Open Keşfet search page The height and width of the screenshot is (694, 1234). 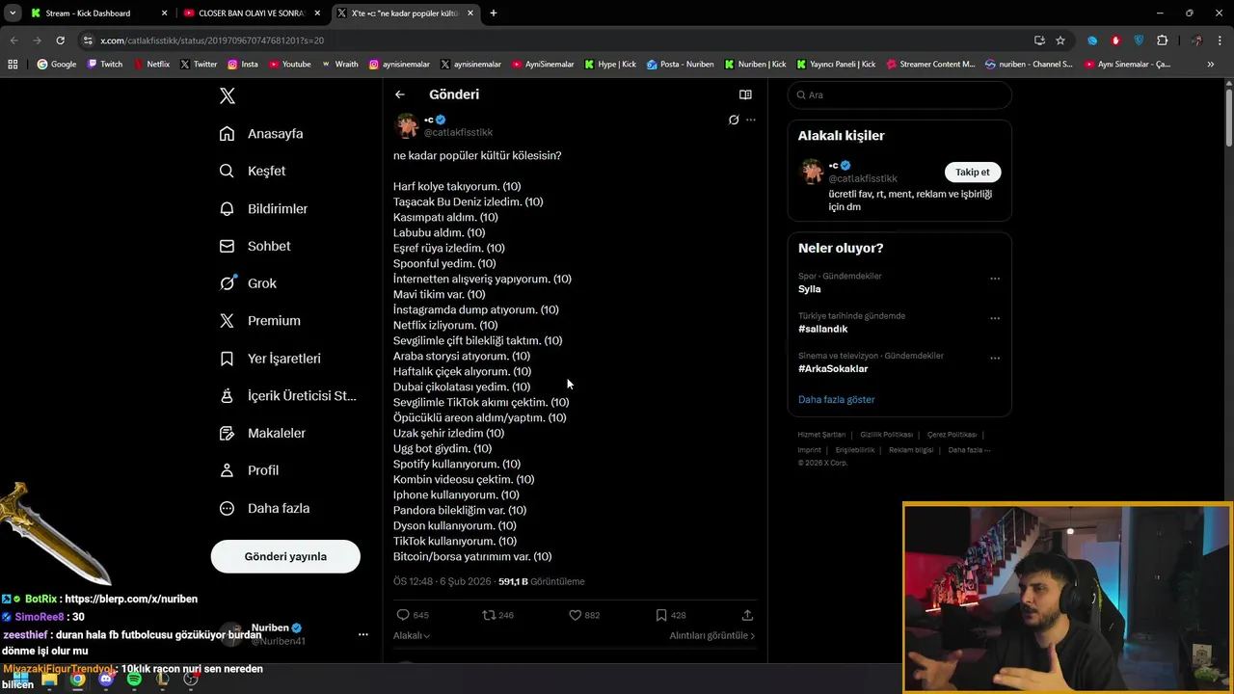[253, 171]
